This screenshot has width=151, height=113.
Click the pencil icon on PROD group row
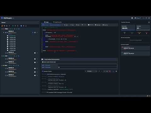coord(17,29)
